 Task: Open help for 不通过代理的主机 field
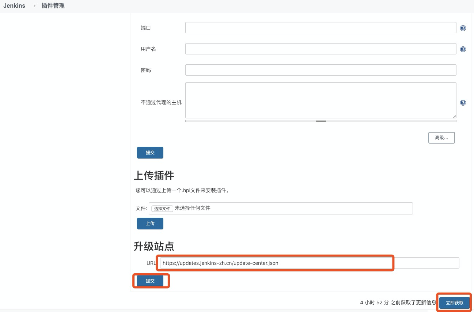(463, 103)
